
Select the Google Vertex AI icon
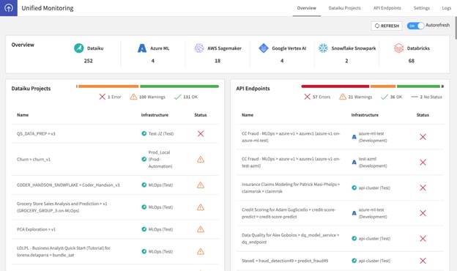coord(264,48)
